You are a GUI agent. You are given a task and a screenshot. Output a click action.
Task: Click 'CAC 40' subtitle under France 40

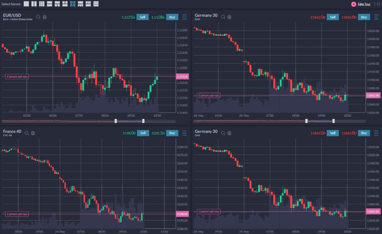(x=7, y=135)
